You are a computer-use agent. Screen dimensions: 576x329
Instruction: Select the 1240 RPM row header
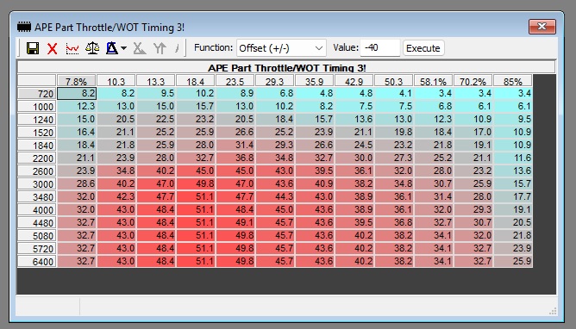coord(37,119)
